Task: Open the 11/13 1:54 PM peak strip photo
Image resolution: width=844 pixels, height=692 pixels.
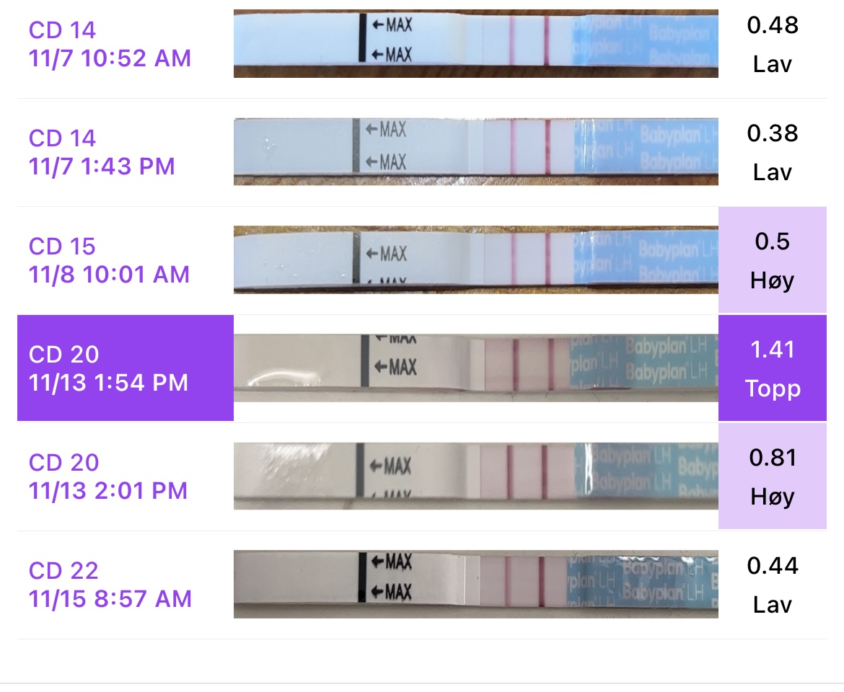Action: click(x=475, y=368)
